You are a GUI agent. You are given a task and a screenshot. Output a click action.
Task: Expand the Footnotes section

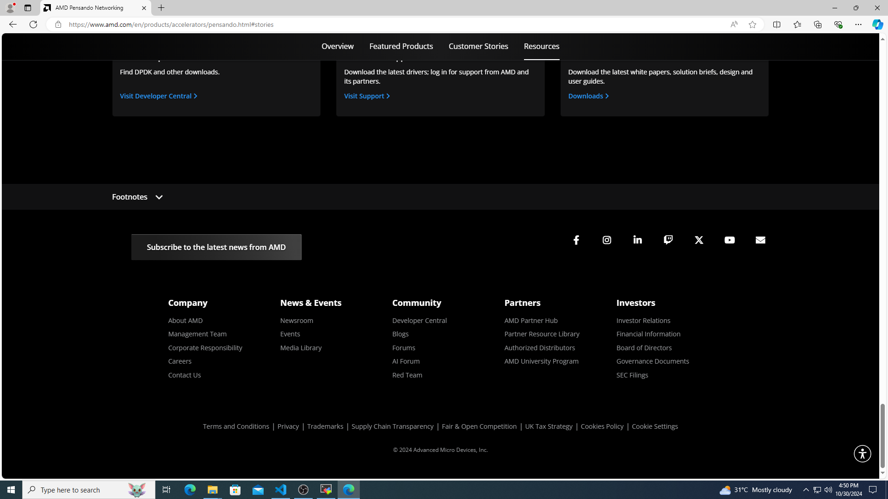(x=137, y=197)
